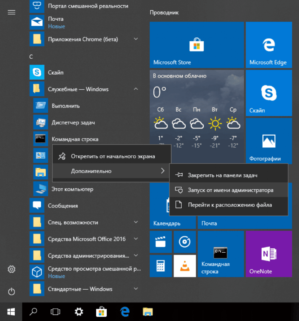This screenshot has width=299, height=321.
Task: Open Диспетчер задач from the app list
Action: pyautogui.click(x=73, y=123)
